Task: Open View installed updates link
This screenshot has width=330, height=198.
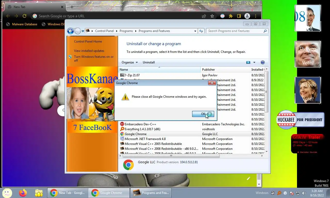Action: coord(89,51)
